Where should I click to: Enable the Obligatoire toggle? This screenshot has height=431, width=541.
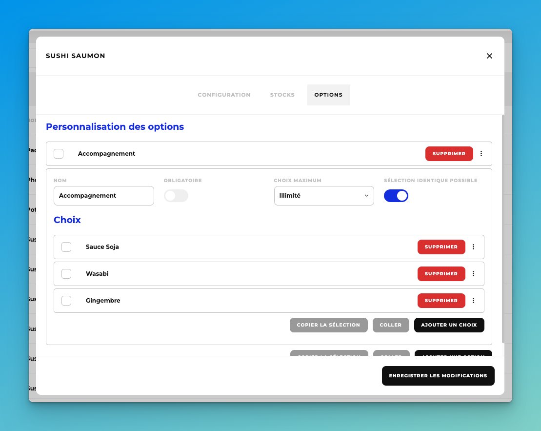pos(176,196)
